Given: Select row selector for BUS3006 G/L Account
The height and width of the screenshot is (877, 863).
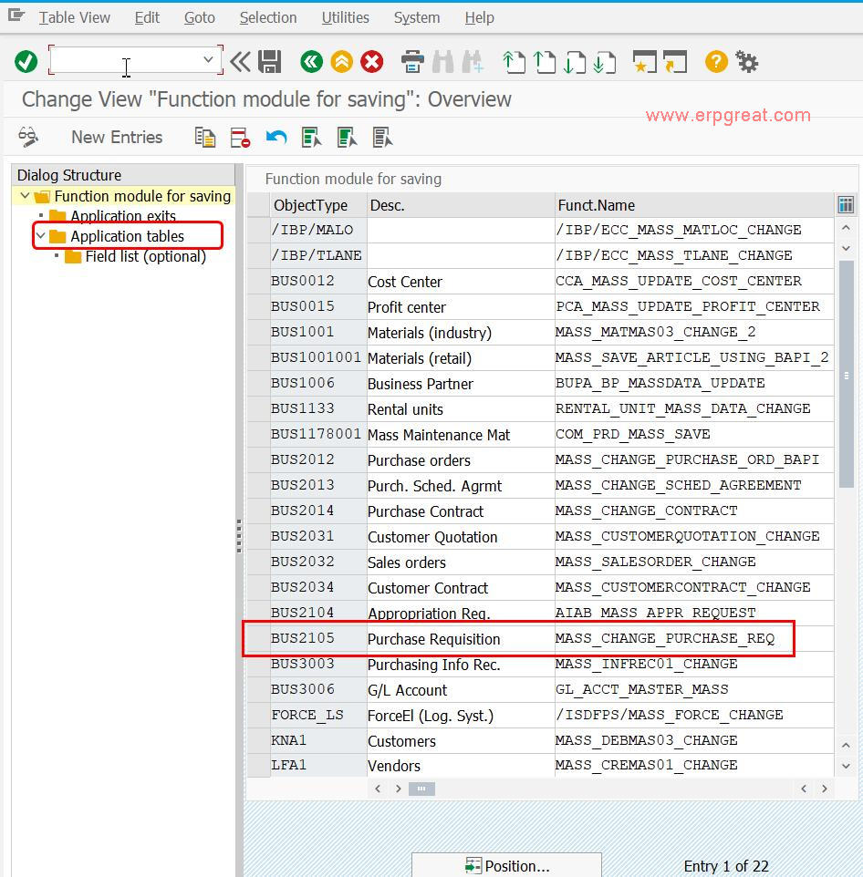Looking at the screenshot, I should (258, 689).
